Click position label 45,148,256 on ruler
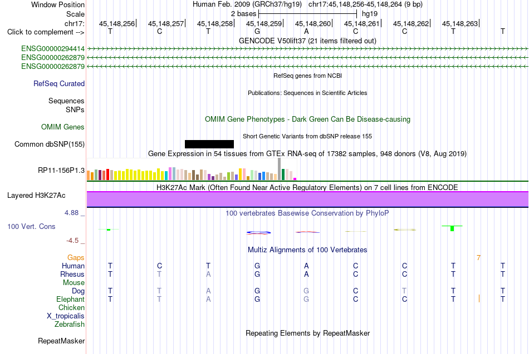The width and height of the screenshot is (529, 354). 117,23
